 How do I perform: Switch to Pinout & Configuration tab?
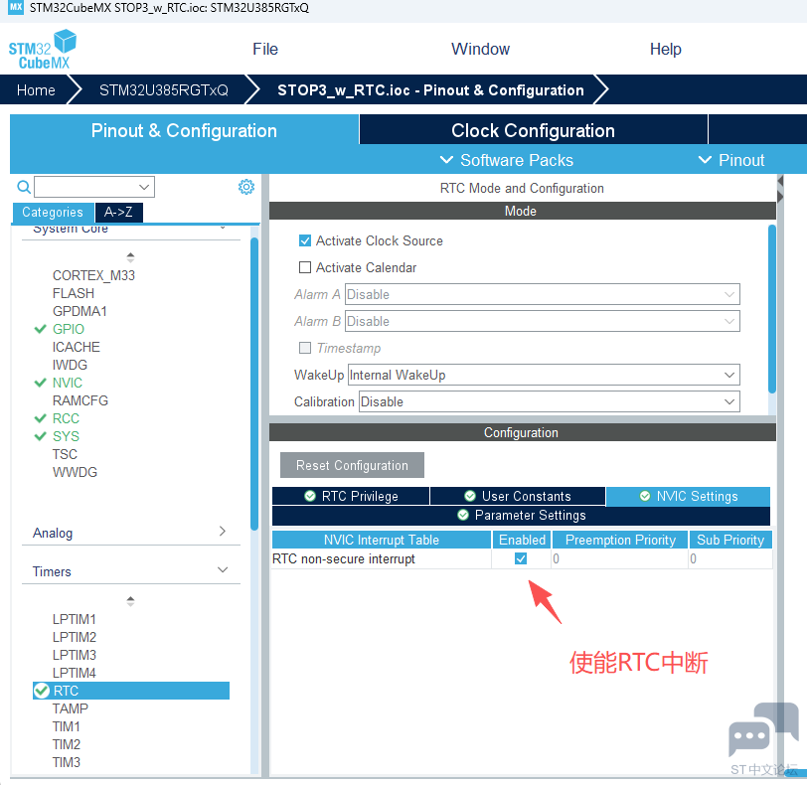coord(184,130)
